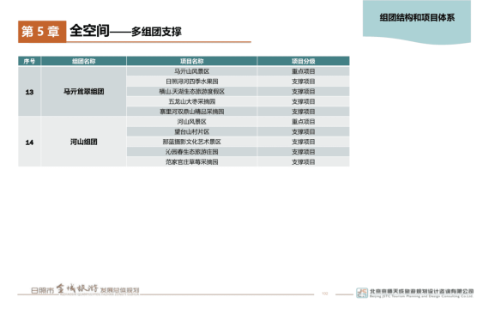Click the Beijing tourism planning company name in the footer

coord(421,293)
